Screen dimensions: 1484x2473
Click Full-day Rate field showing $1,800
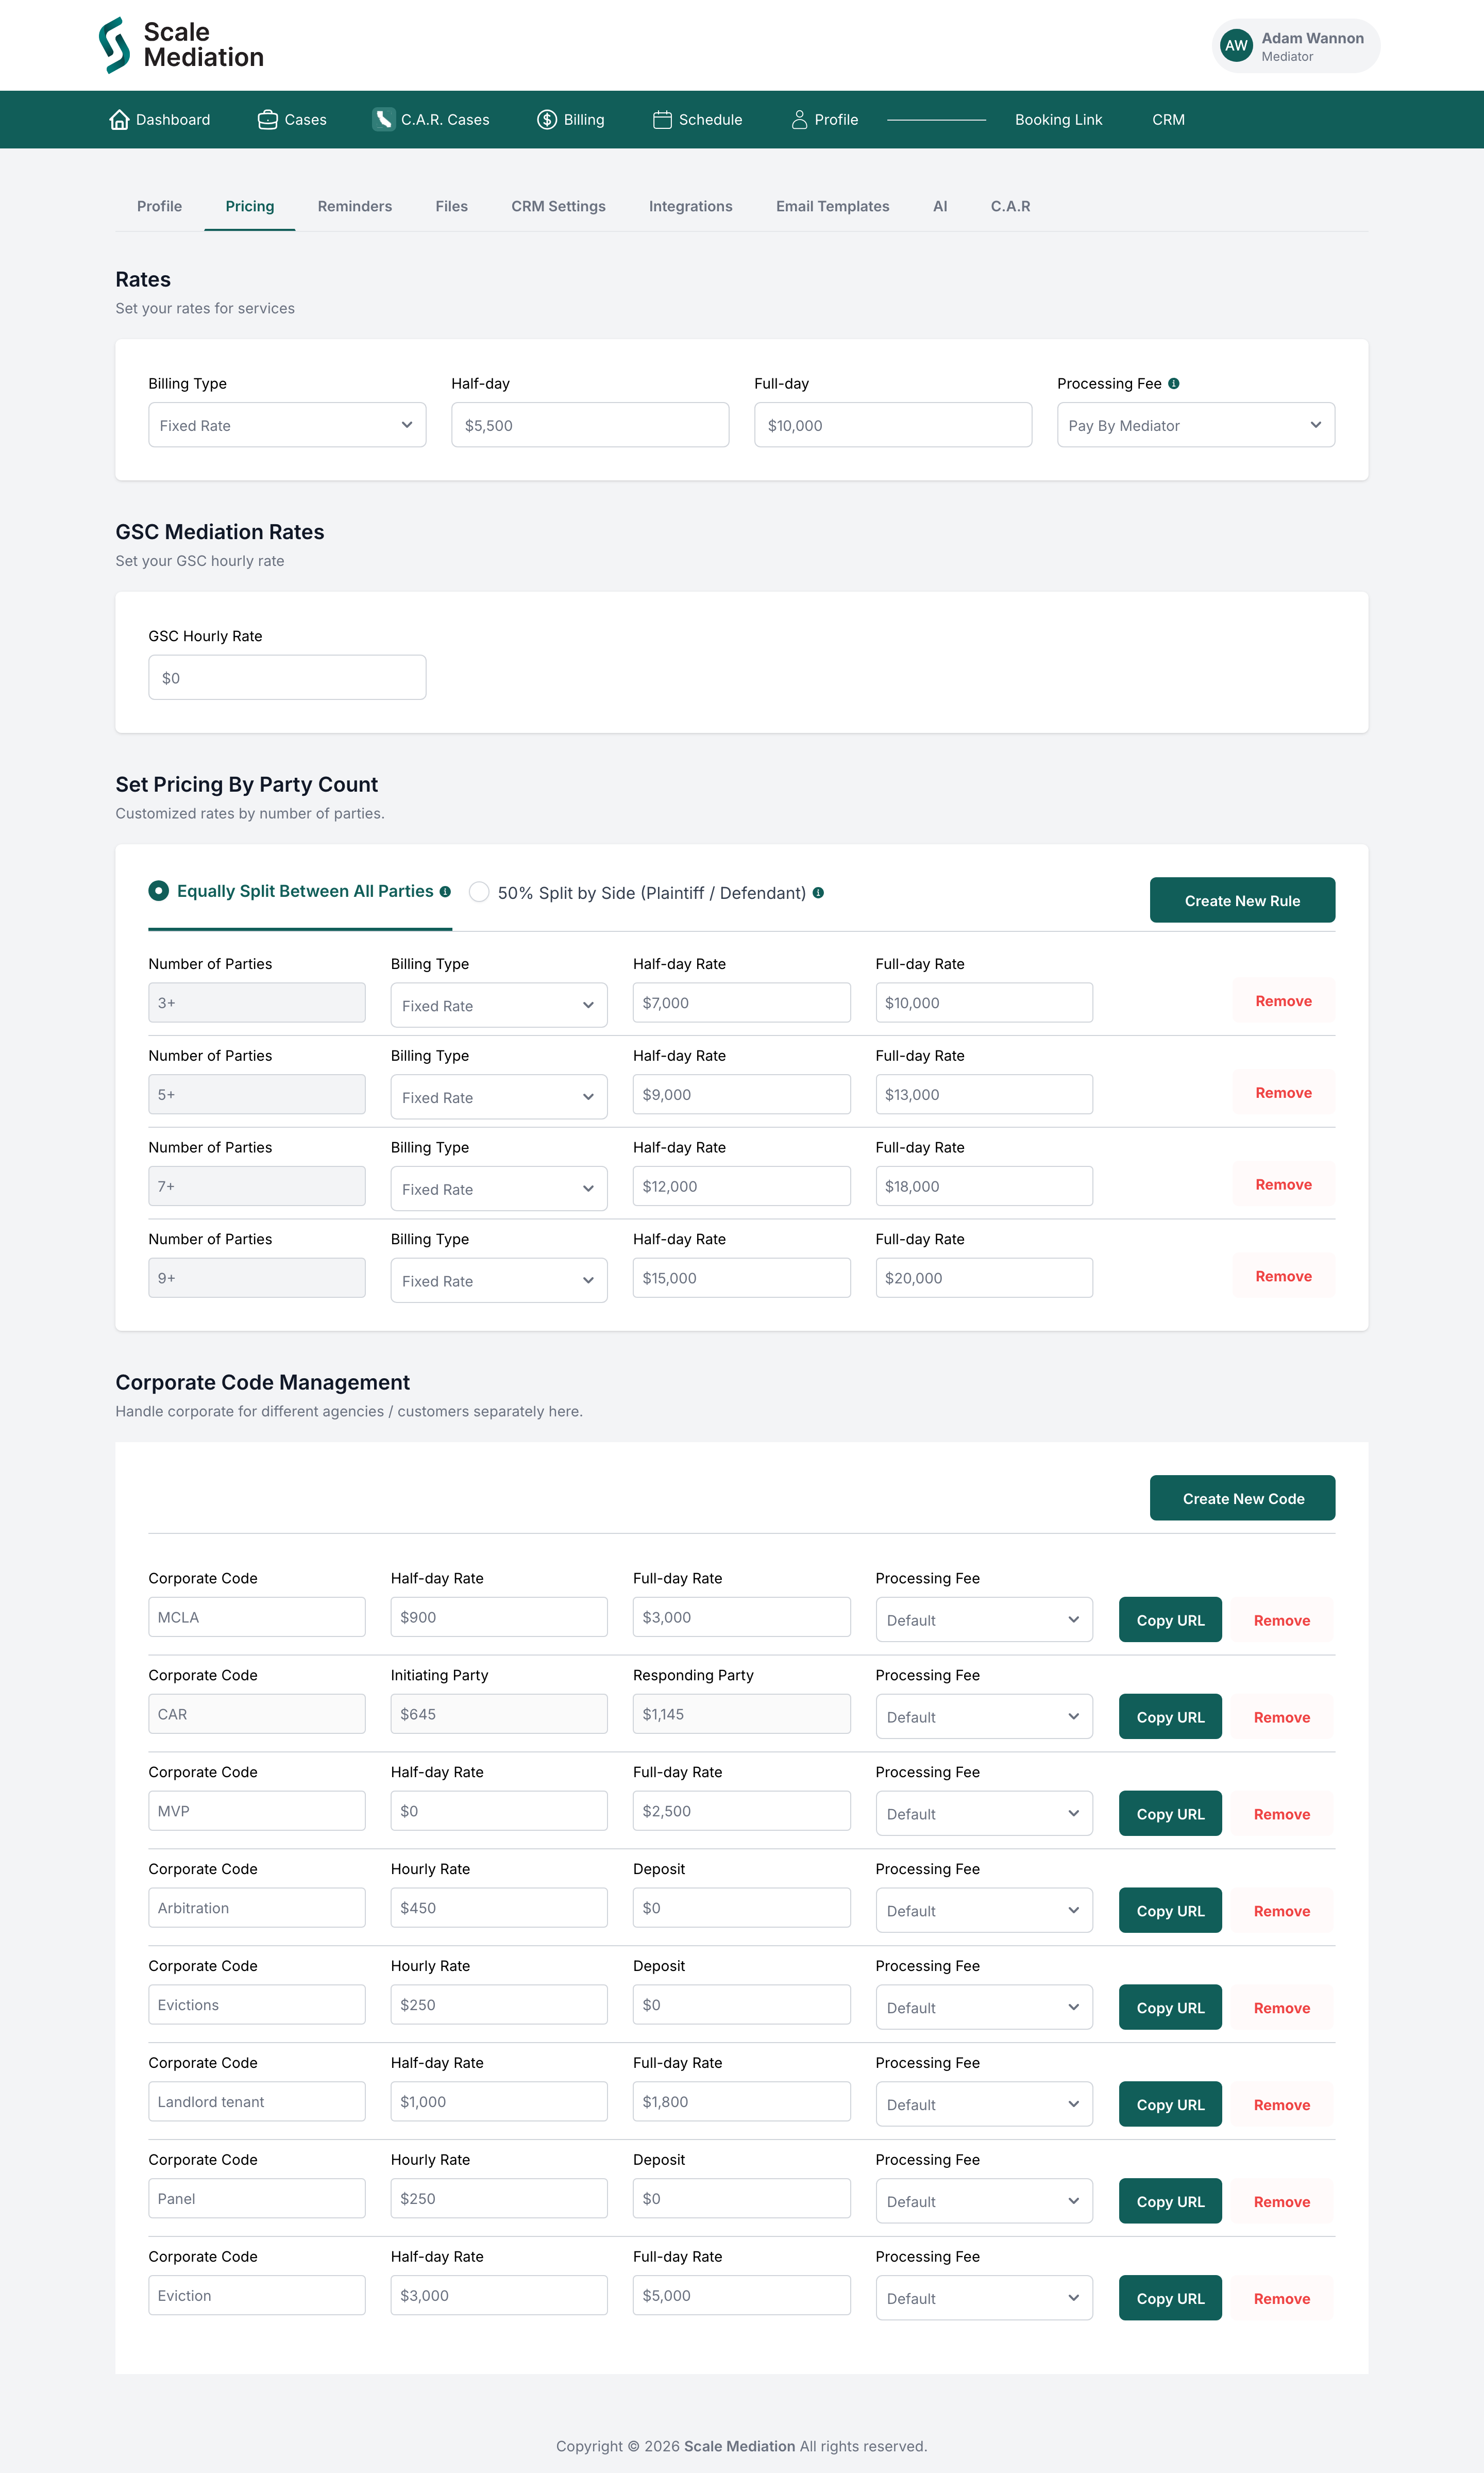click(741, 2101)
